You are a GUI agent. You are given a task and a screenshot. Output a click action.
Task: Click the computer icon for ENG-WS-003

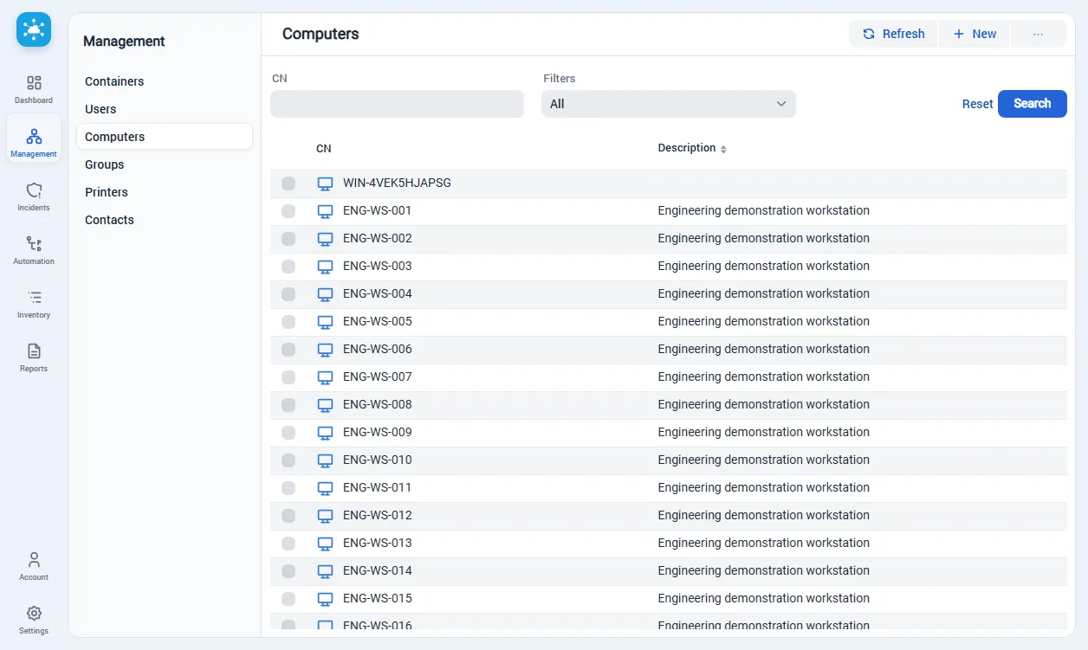pyautogui.click(x=325, y=267)
